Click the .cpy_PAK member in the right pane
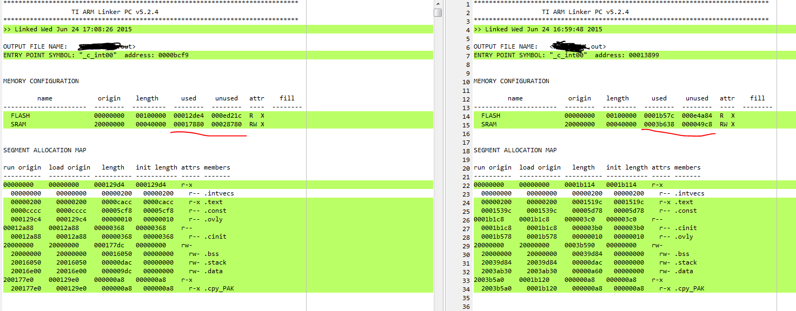796x311 pixels. [x=689, y=288]
